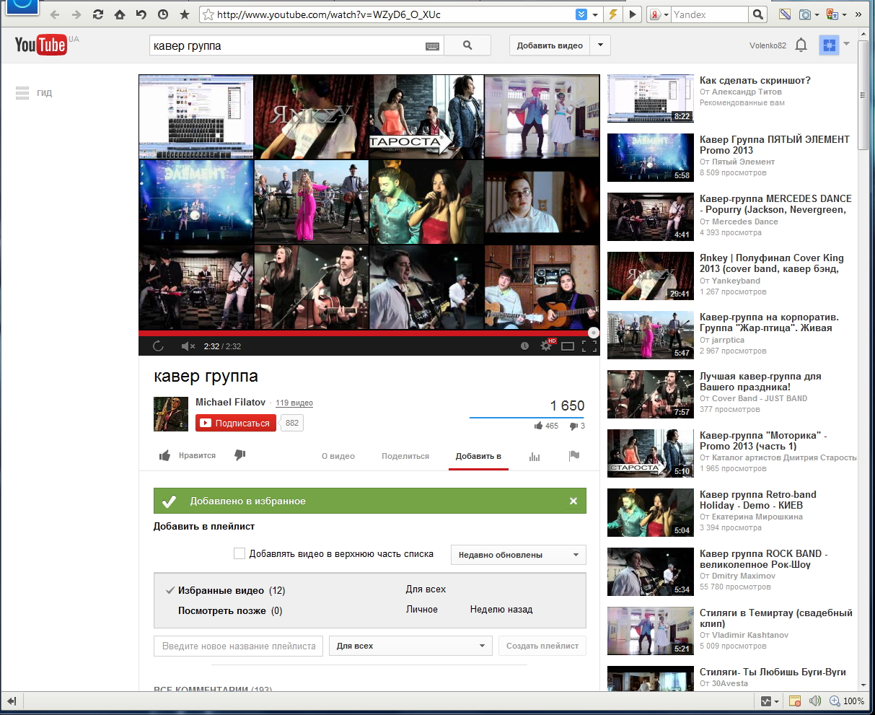The width and height of the screenshot is (875, 715).
Task: Open YouTube notifications bell
Action: 801,45
